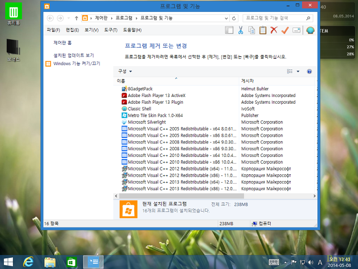358x269 pixels.
Task: Open the 파일(F) menu
Action: click(54, 30)
